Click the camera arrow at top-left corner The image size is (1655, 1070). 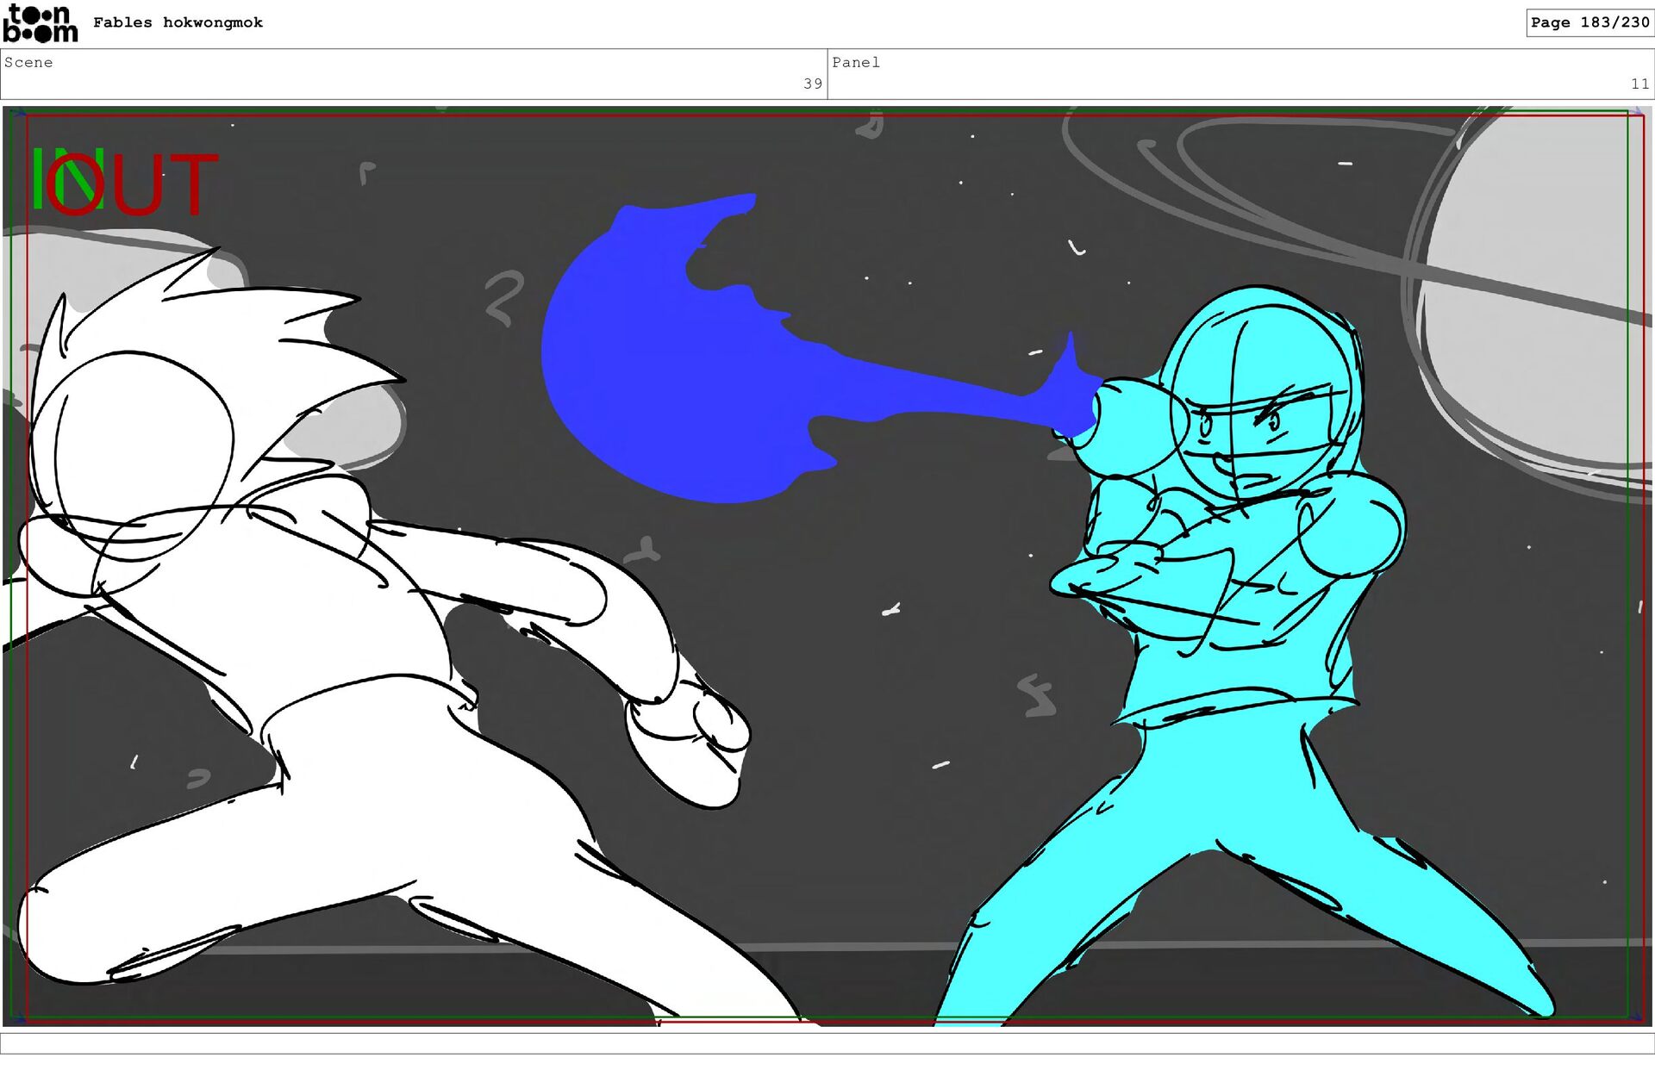(x=17, y=113)
